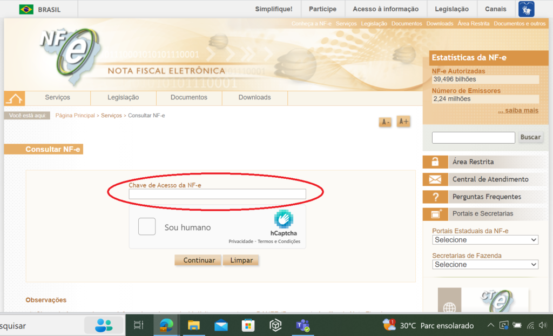Open Portais Estaduais da NF-e dropdown

click(485, 240)
